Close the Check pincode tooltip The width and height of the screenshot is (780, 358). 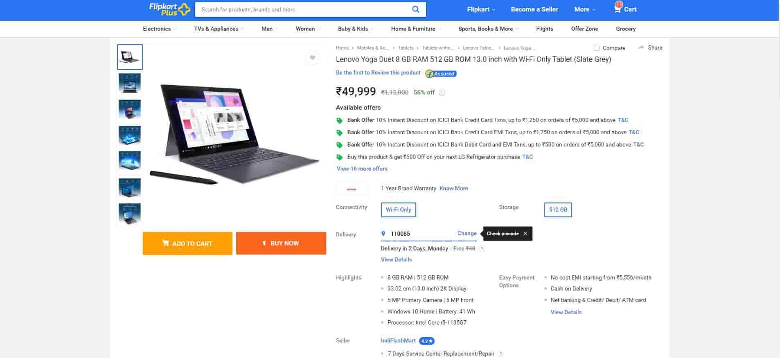[x=525, y=234]
